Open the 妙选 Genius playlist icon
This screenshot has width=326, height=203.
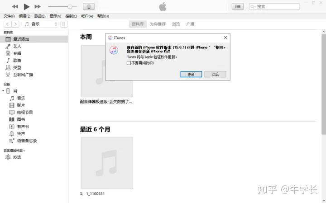point(8,157)
